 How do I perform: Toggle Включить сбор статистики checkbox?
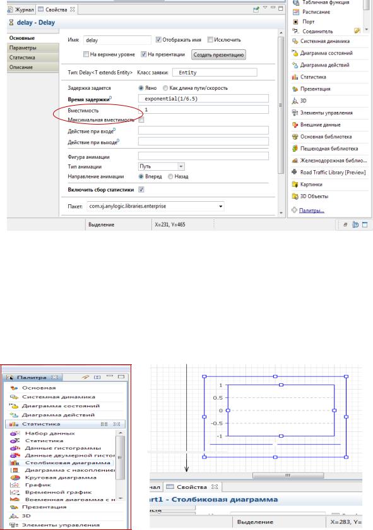point(141,190)
